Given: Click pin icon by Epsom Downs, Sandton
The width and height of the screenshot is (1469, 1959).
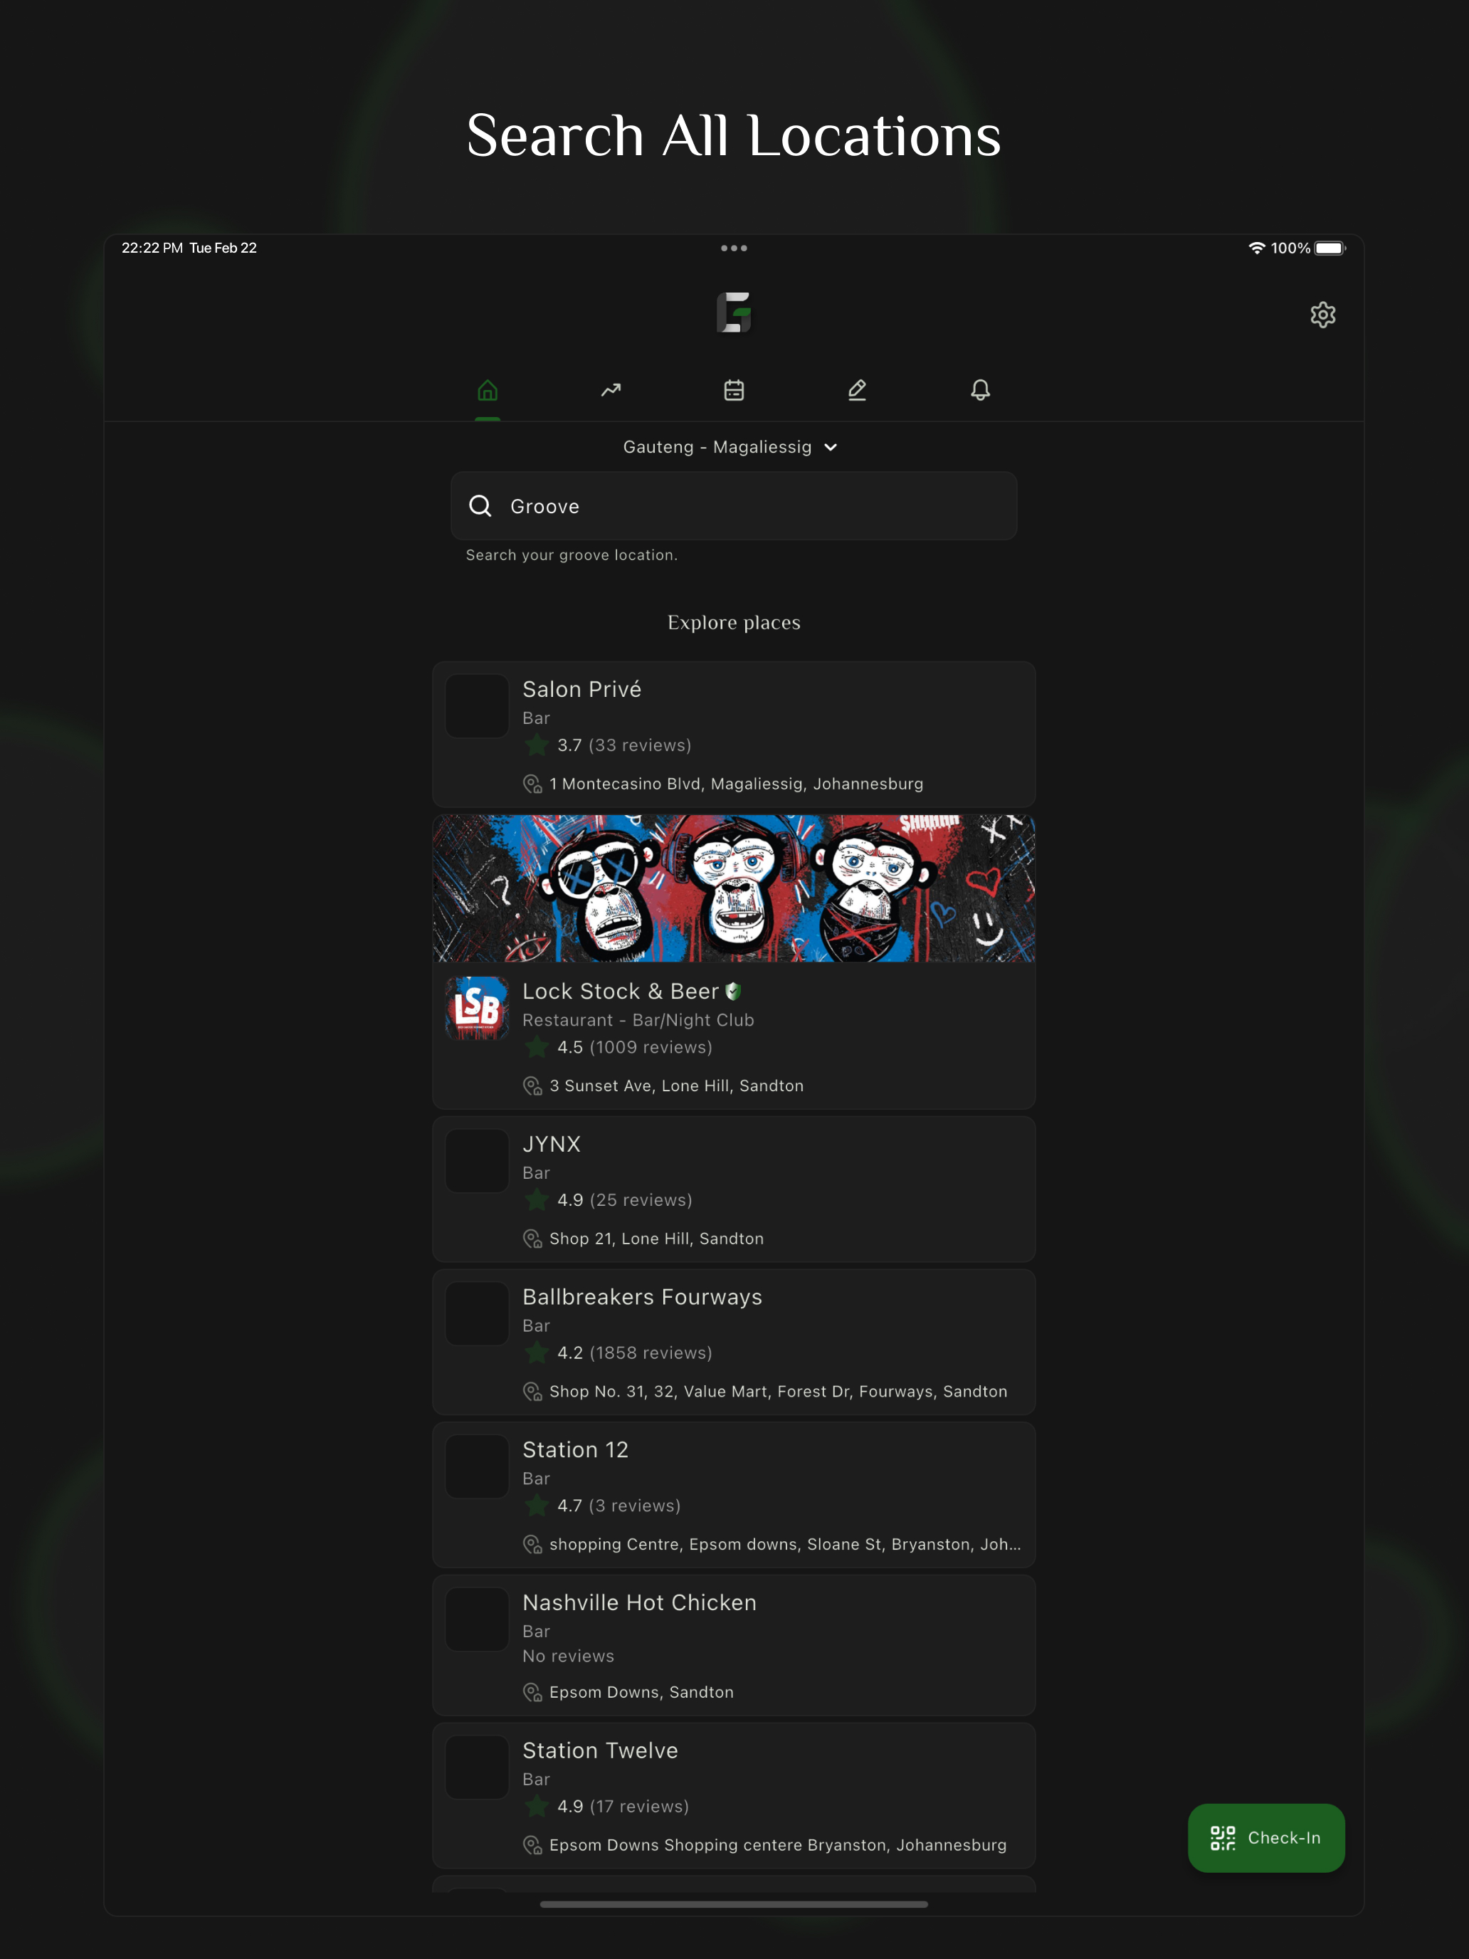Looking at the screenshot, I should click(x=532, y=1693).
